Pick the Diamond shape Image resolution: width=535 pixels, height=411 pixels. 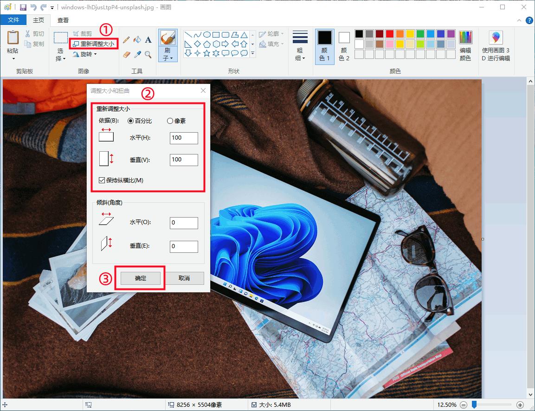pos(197,44)
